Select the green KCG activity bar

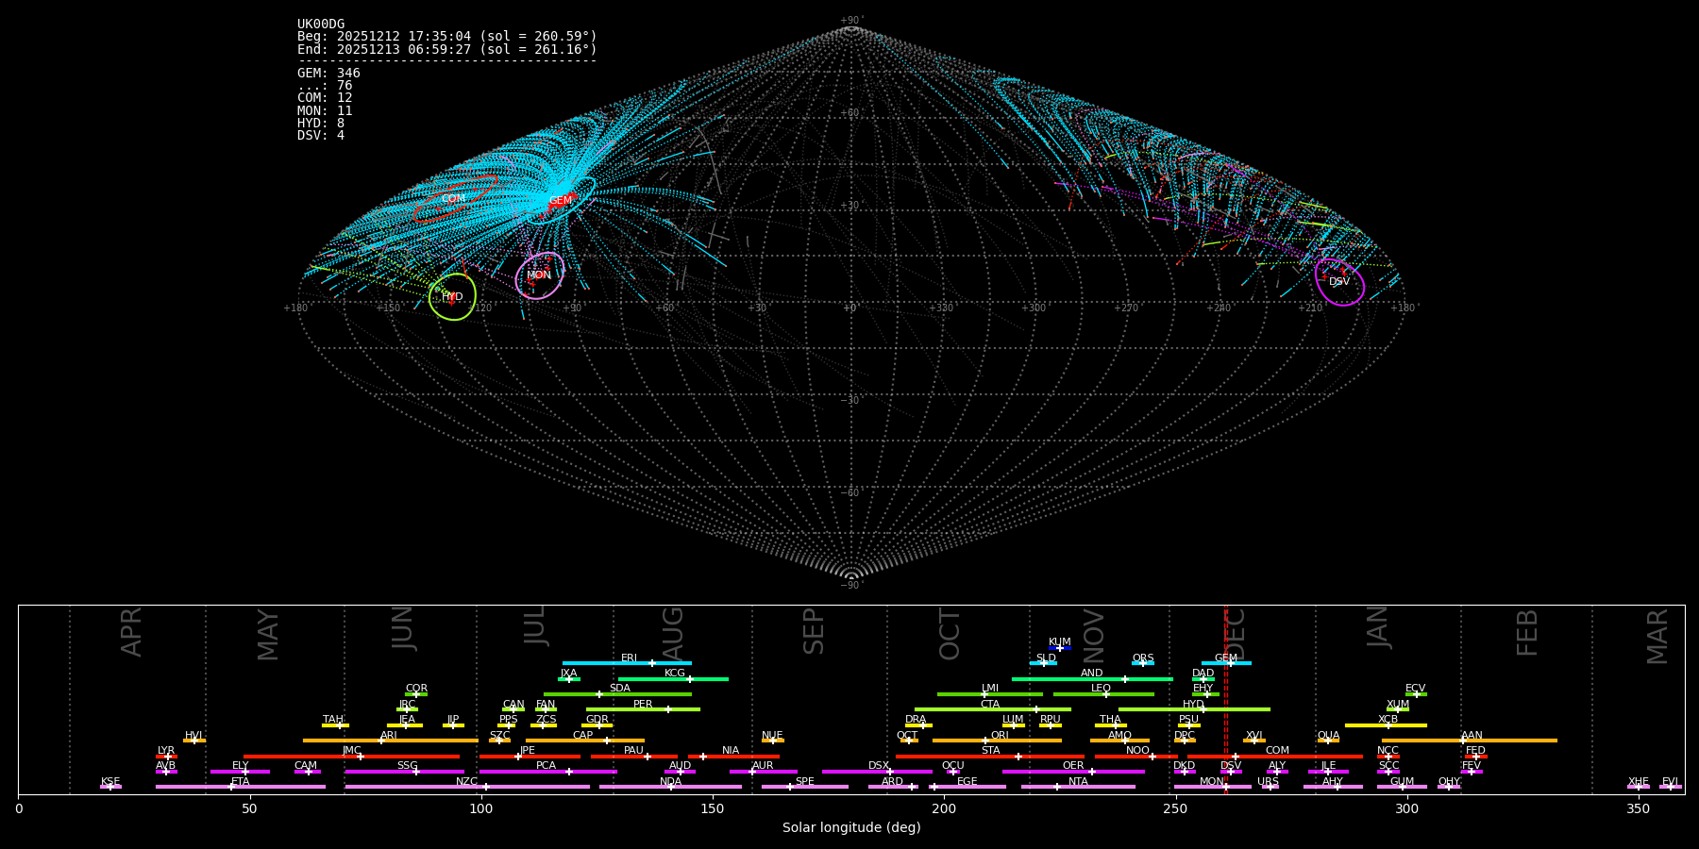673,679
